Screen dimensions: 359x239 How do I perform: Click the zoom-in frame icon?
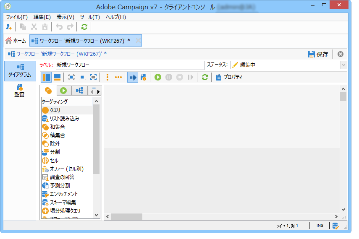click(93, 77)
